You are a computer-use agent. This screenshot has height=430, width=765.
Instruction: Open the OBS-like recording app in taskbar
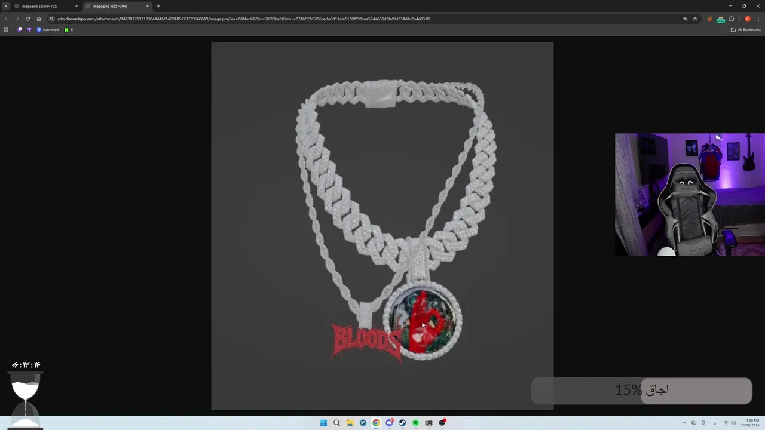click(x=442, y=423)
